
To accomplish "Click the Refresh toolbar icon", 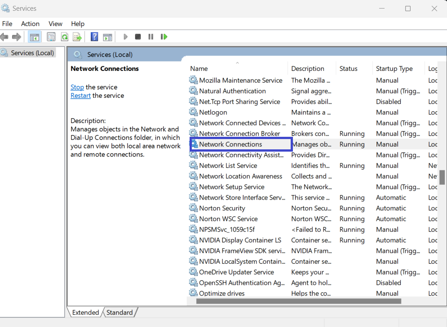I will 64,37.
